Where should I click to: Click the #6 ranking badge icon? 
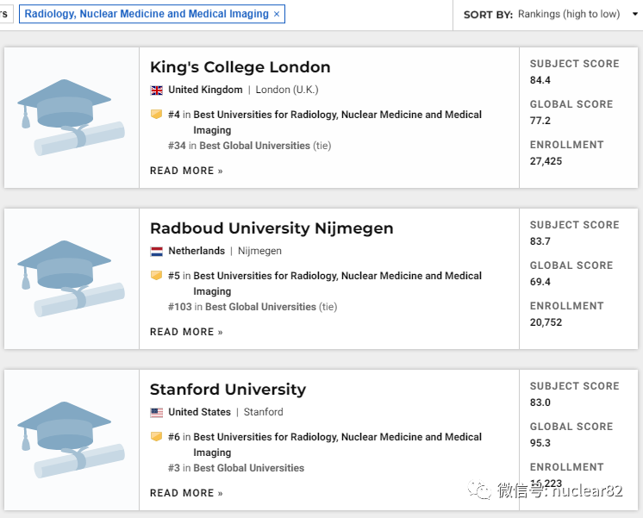[157, 437]
